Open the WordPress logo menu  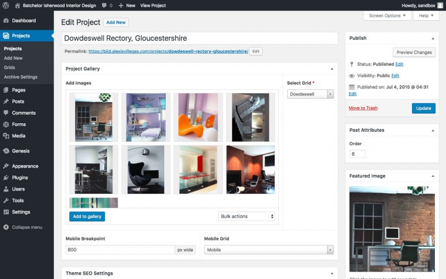(6, 6)
